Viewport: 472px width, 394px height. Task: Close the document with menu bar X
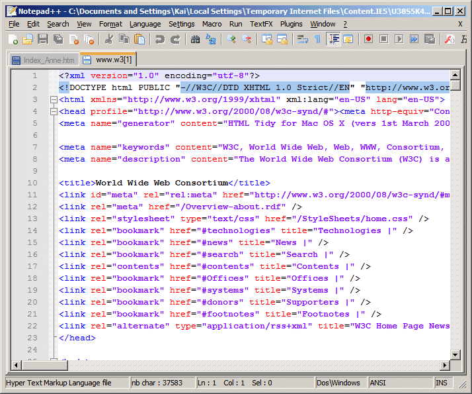coord(460,24)
